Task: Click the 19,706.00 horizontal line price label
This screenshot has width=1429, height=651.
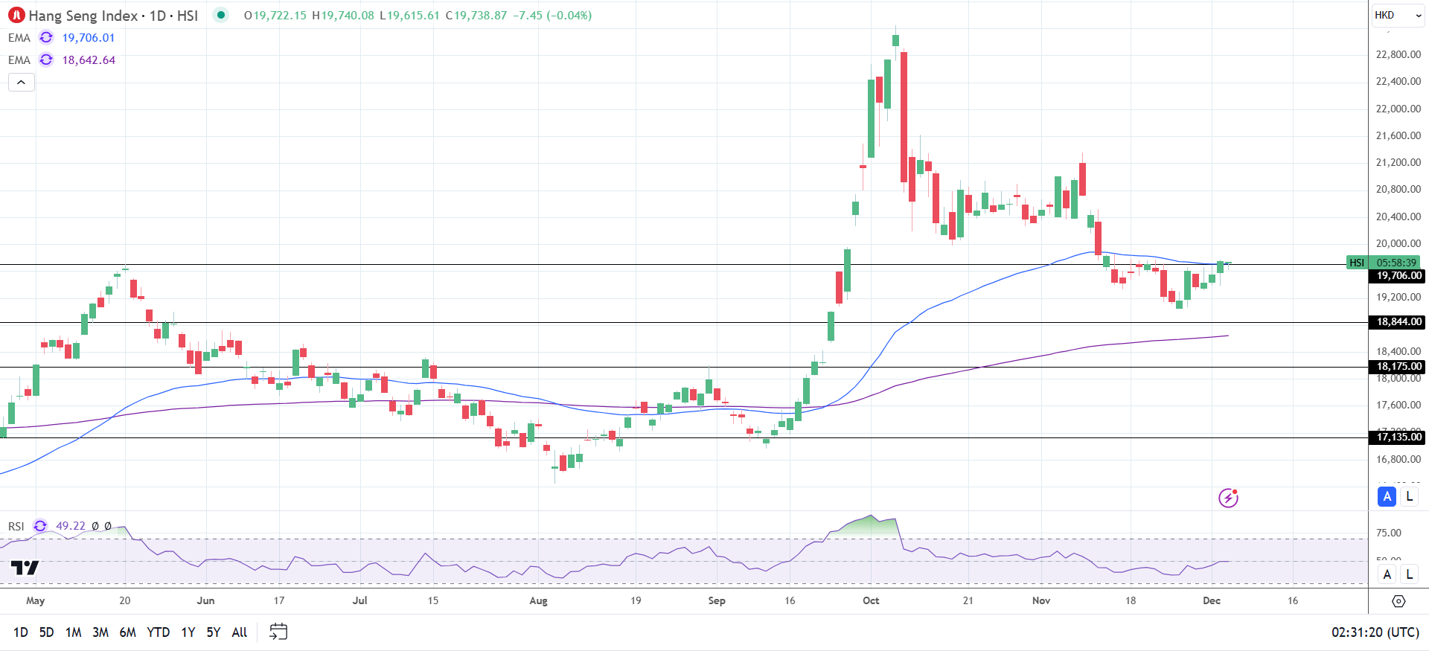Action: pos(1398,276)
